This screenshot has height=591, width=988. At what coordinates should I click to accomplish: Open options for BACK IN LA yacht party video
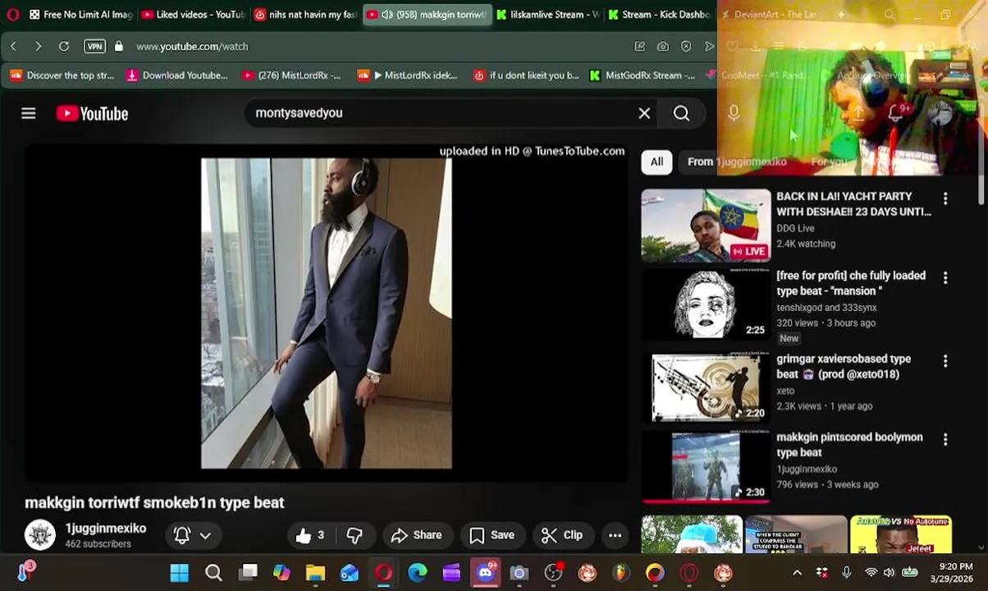[x=945, y=199]
